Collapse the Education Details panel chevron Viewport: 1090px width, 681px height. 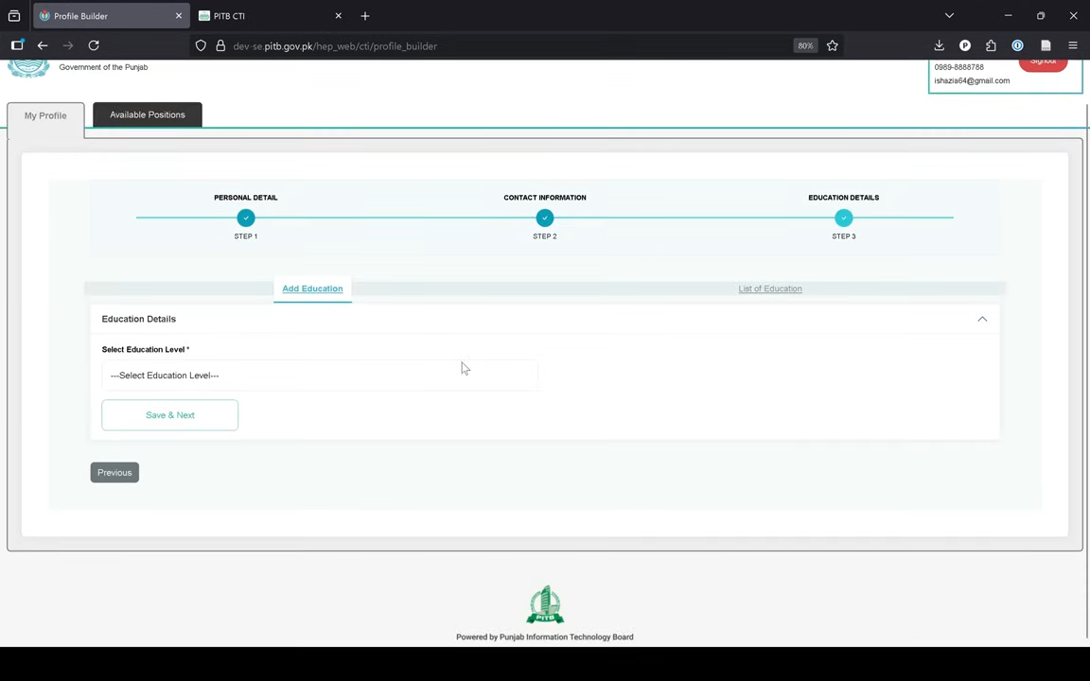(982, 319)
